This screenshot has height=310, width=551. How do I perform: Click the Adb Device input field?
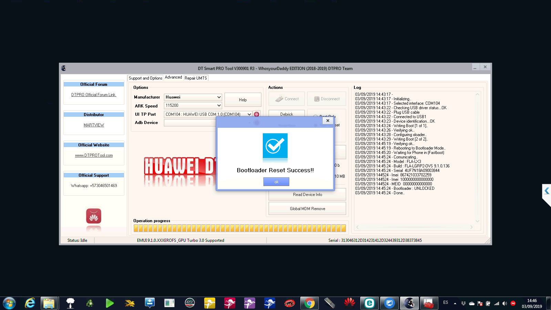[190, 123]
